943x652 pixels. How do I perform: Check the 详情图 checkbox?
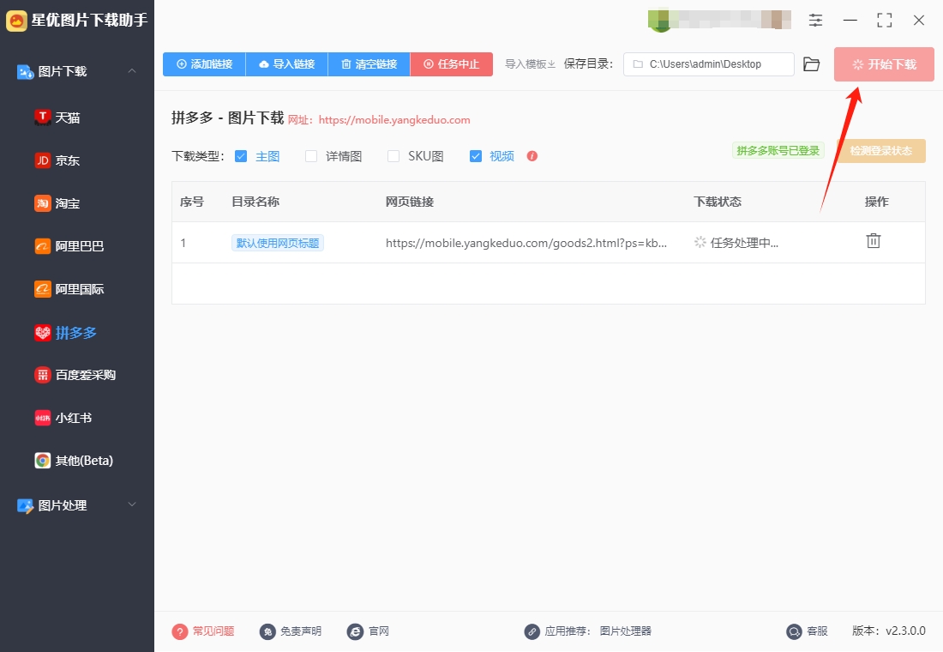(x=311, y=156)
